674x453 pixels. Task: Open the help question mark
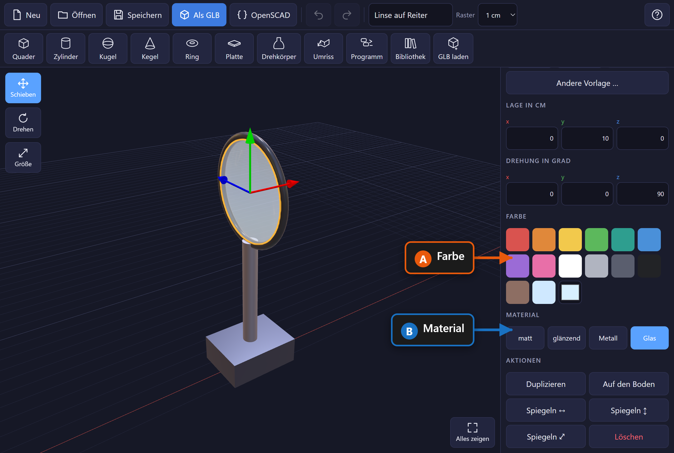(x=657, y=15)
